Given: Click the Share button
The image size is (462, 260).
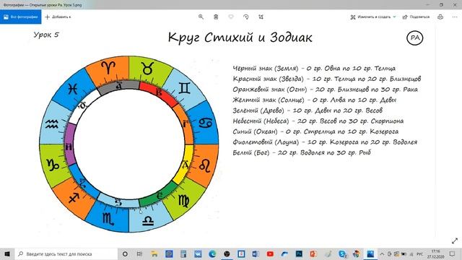Looking at the screenshot, I should [x=416, y=17].
